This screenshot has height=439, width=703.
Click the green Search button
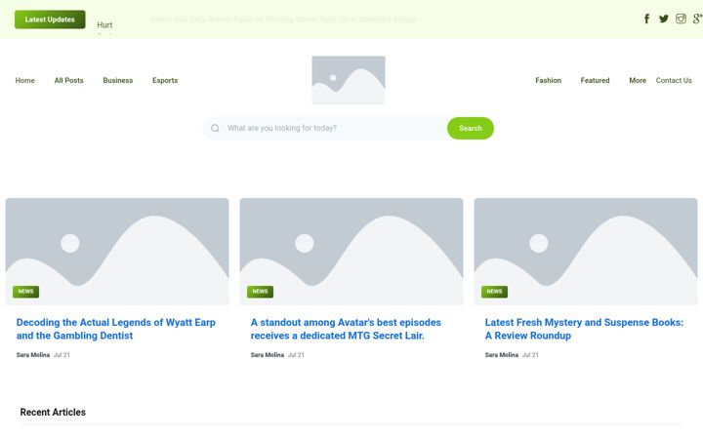[471, 128]
